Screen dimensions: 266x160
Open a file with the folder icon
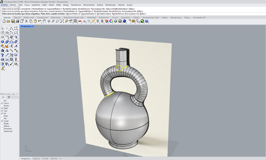click(x=8, y=21)
